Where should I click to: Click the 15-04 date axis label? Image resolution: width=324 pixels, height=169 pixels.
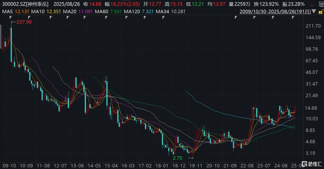coord(111,165)
